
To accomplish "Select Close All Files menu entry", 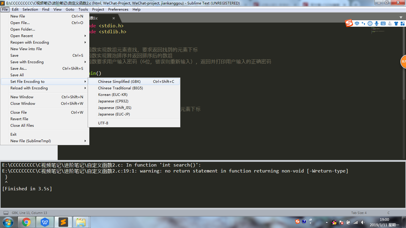I will (x=45, y=125).
